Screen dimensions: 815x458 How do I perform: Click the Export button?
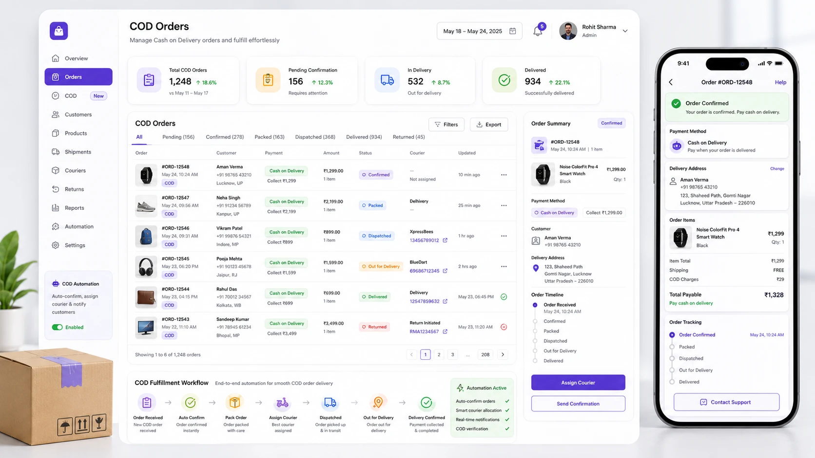(488, 125)
